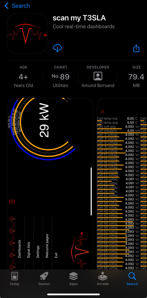Tap the red hamburger menu in first screenshot
Viewport: 147px width, 298px height.
tap(12, 201)
